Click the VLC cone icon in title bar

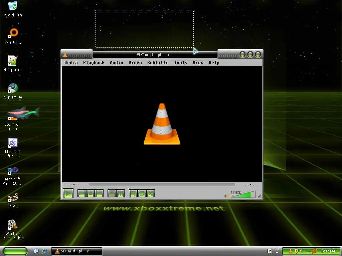[x=65, y=55]
